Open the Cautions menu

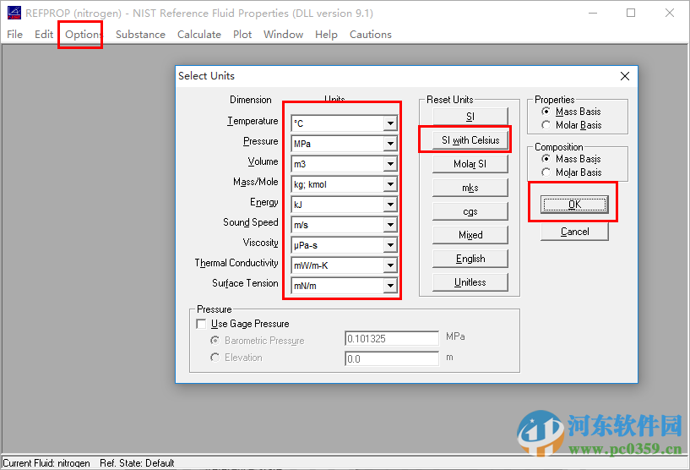coord(371,35)
